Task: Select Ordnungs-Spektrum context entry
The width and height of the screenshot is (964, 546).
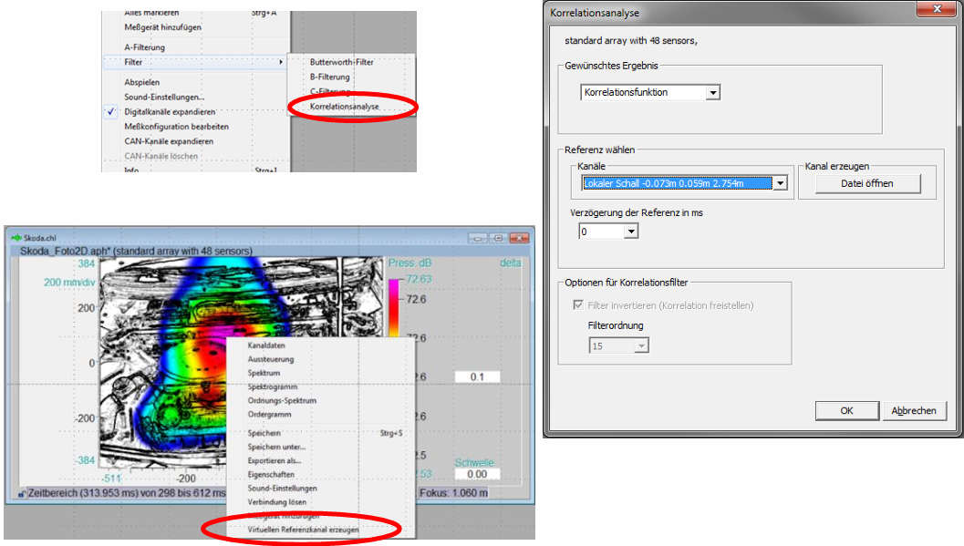Action: tap(282, 400)
